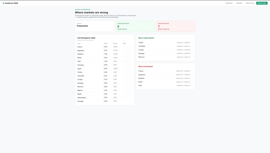
Task: Select Colombia in the Most undervalued list
Action: point(165,46)
